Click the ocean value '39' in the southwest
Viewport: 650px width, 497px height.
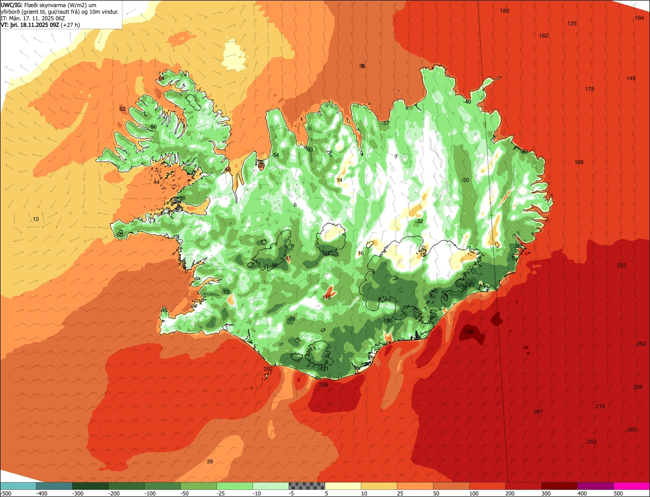(x=210, y=461)
